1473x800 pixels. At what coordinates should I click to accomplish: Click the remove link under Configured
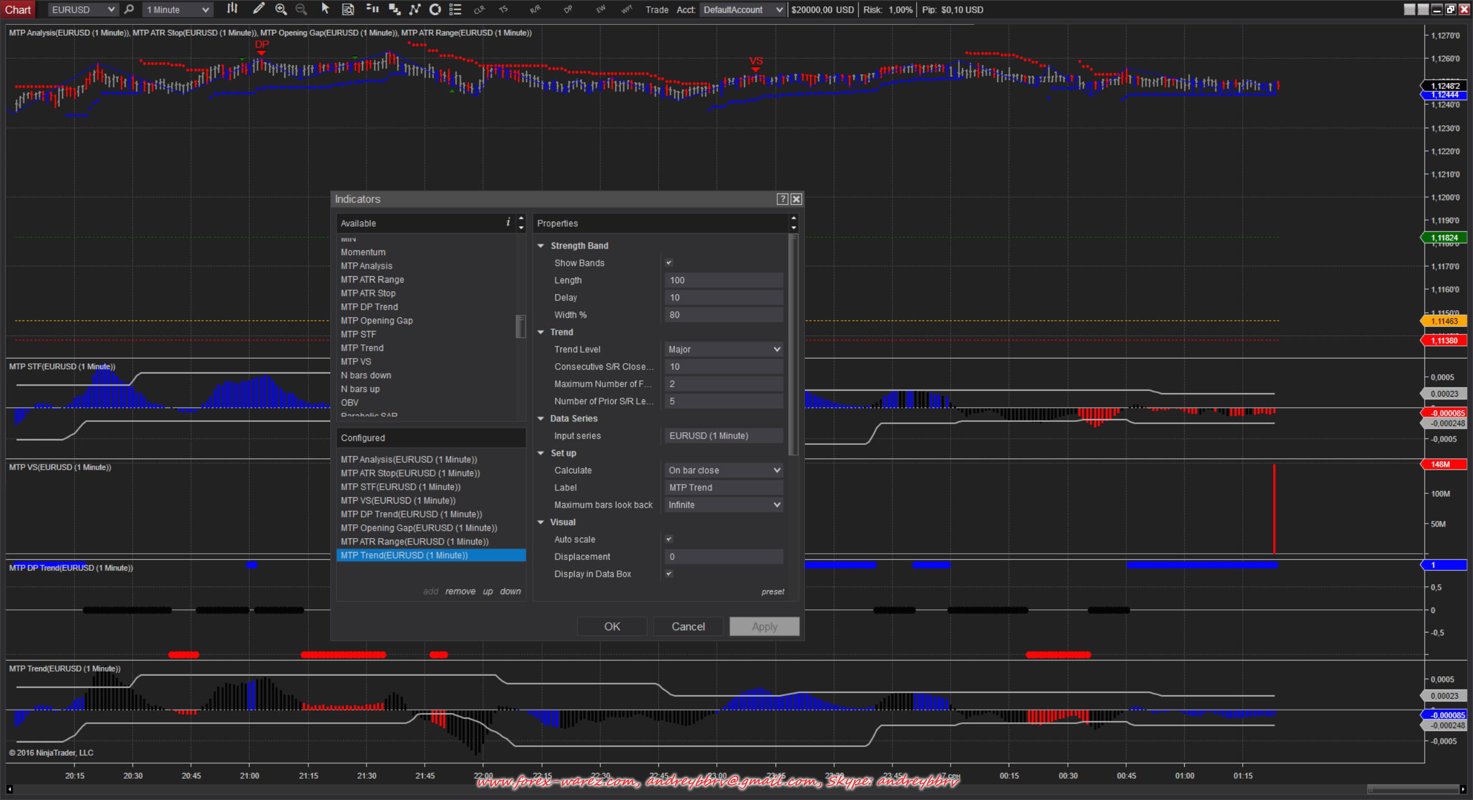coord(460,592)
